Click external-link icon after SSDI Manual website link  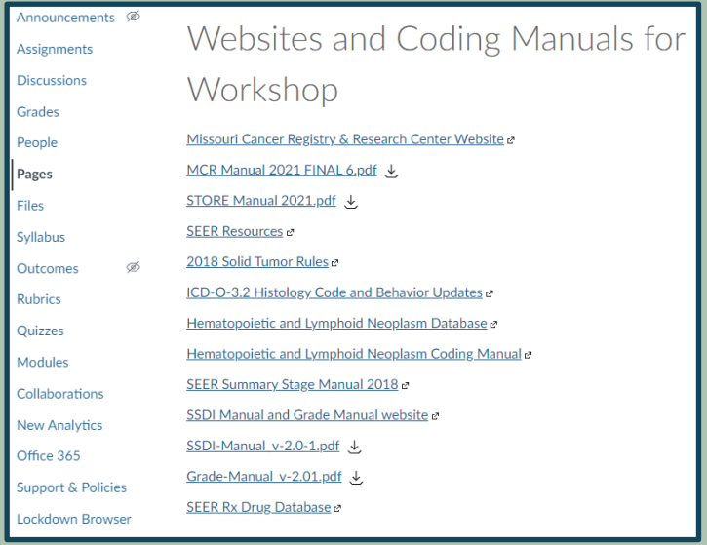(435, 416)
